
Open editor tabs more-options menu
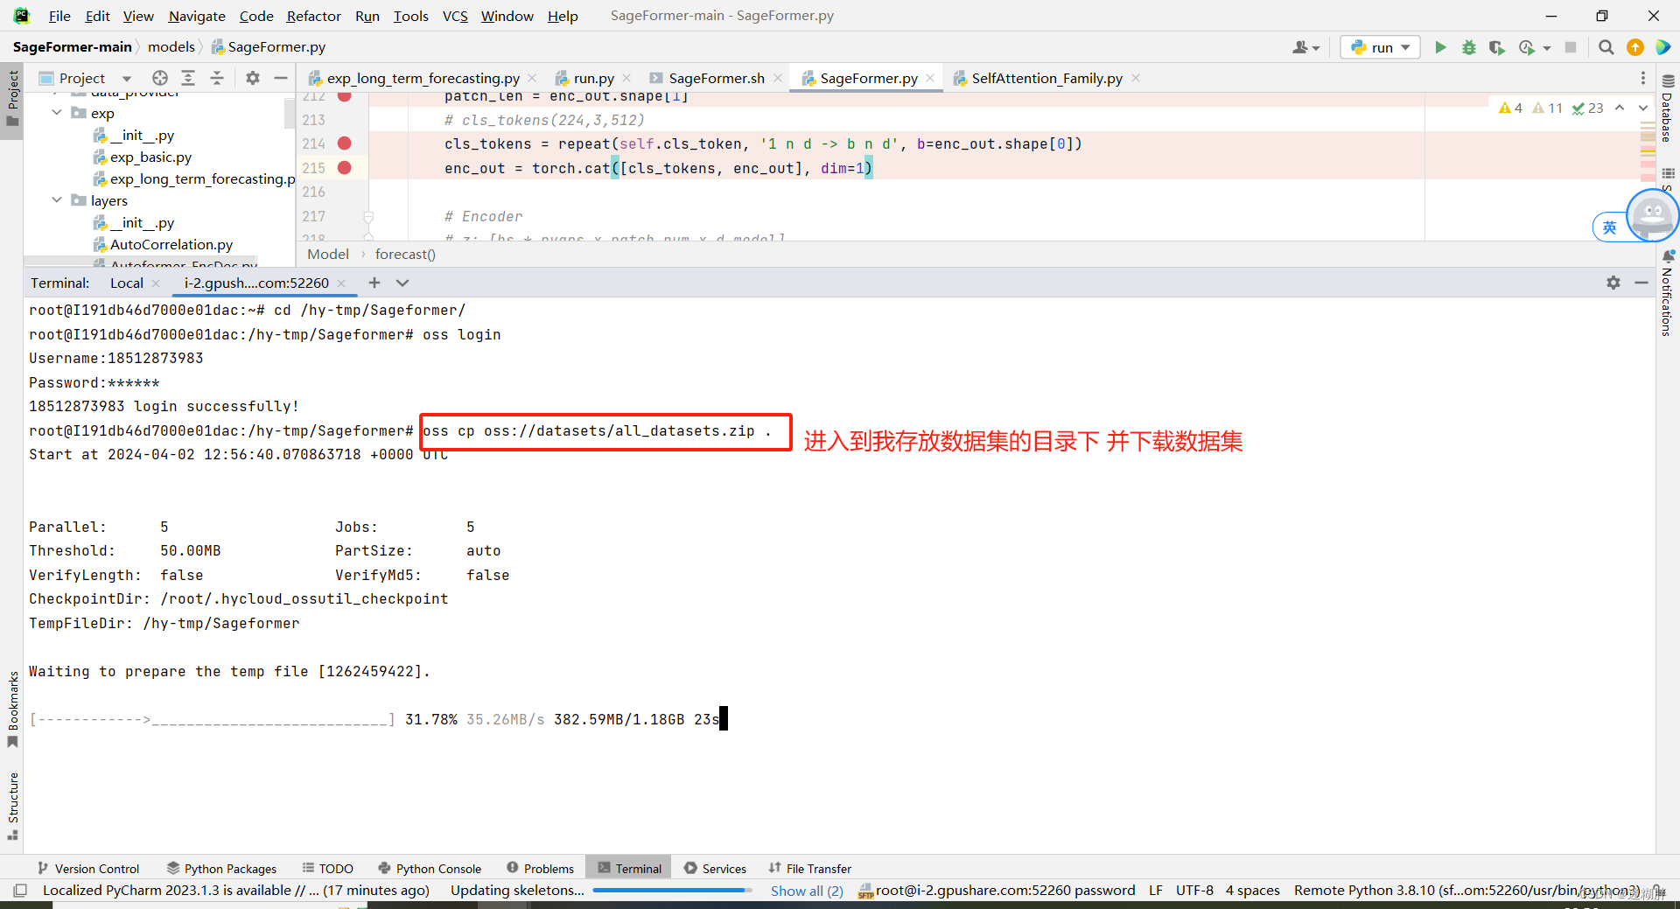pos(1643,78)
